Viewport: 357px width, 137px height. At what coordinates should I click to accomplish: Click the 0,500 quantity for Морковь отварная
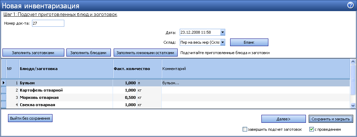[125, 98]
